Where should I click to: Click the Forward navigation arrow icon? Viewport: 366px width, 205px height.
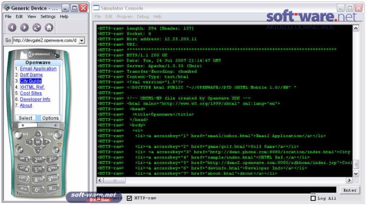point(24,27)
